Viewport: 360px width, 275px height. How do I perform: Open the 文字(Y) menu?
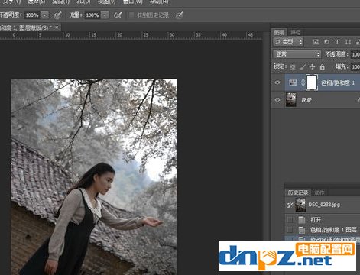coord(11,2)
